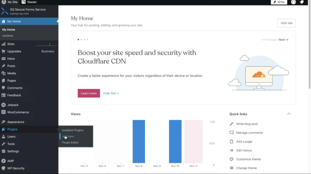Viewport: 311px width, 174px height.
Task: Click the Nov 8 views bar
Action: coord(139,141)
